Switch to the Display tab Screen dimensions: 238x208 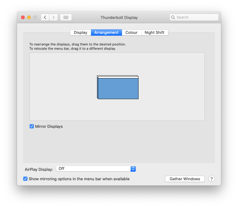point(81,32)
